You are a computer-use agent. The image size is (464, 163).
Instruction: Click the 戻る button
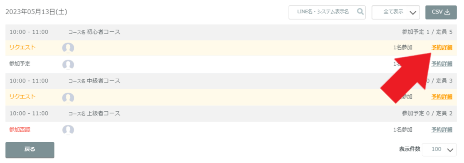pos(30,150)
